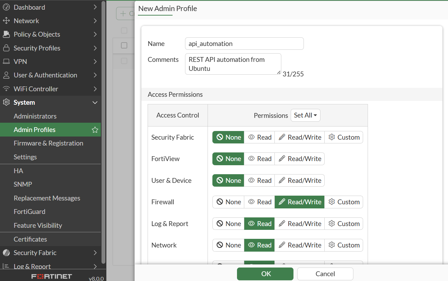Viewport: 448px width, 281px height.
Task: Click the Security Profiles lock icon
Action: tap(6, 48)
